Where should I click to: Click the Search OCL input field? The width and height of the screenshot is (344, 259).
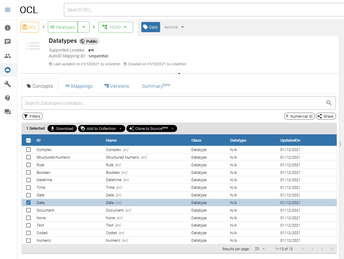[x=147, y=9]
